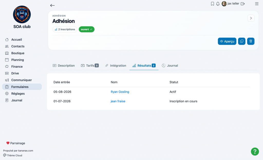Go back with the left arrow icon
The image size is (263, 160).
point(52,5)
